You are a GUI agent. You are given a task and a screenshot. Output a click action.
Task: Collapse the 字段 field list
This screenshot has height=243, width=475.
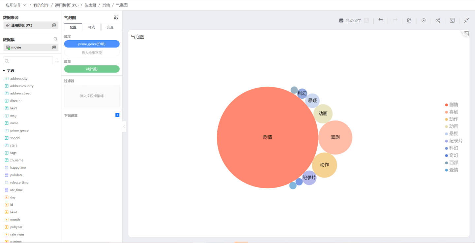(x=4, y=71)
